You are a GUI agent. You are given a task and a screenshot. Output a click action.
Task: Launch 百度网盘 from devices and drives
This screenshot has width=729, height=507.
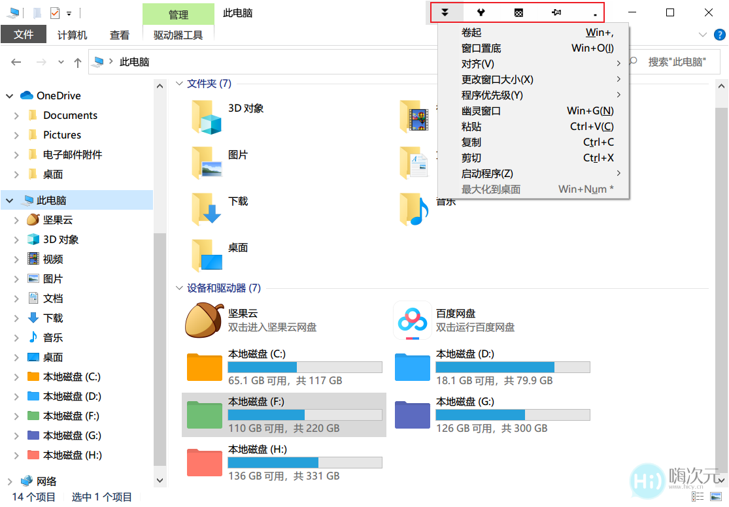[x=412, y=319]
